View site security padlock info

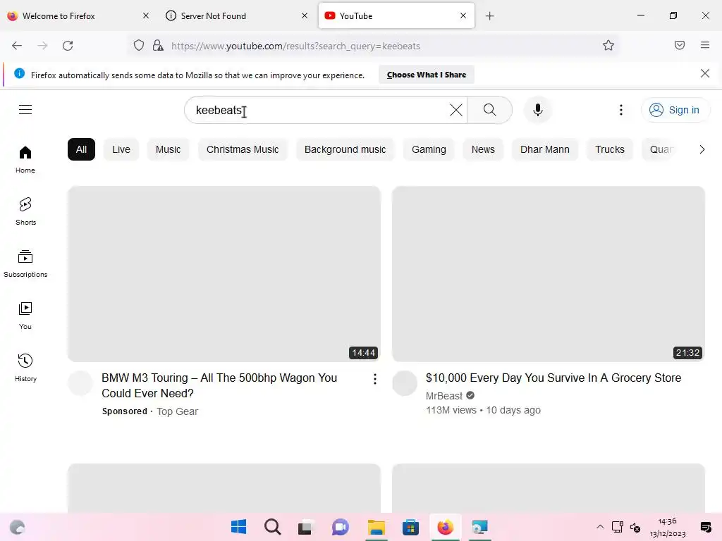coord(158,46)
